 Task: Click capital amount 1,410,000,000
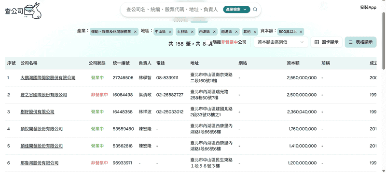[303, 146]
